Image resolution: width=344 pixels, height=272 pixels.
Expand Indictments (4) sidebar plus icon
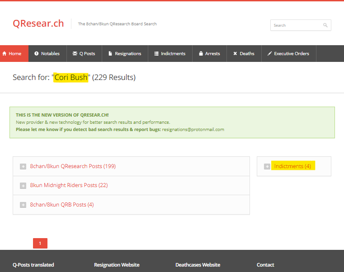click(x=267, y=166)
